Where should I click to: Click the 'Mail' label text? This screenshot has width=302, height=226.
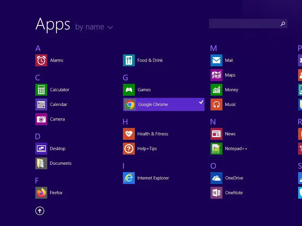pos(229,60)
